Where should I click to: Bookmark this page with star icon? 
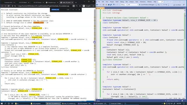80,6
